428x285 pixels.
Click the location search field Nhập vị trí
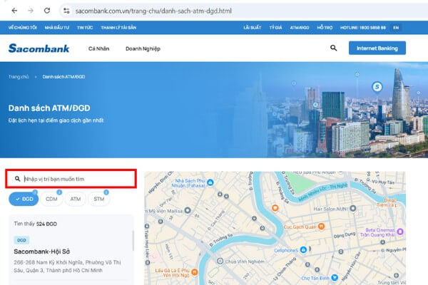(71, 179)
